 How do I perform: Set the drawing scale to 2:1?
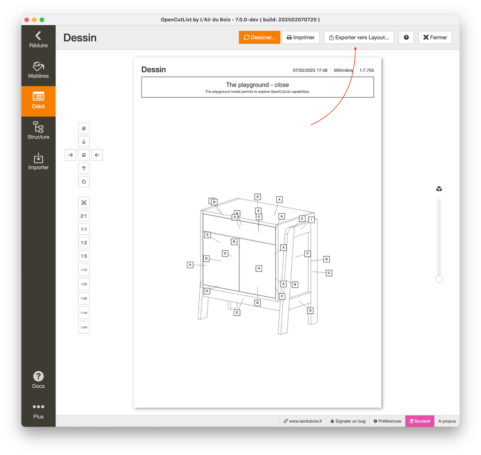tap(84, 216)
